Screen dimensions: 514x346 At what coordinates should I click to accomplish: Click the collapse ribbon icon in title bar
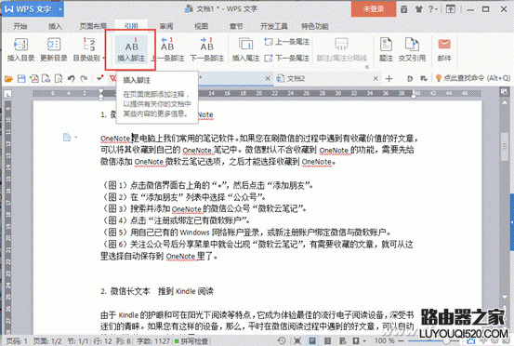pyautogui.click(x=451, y=9)
